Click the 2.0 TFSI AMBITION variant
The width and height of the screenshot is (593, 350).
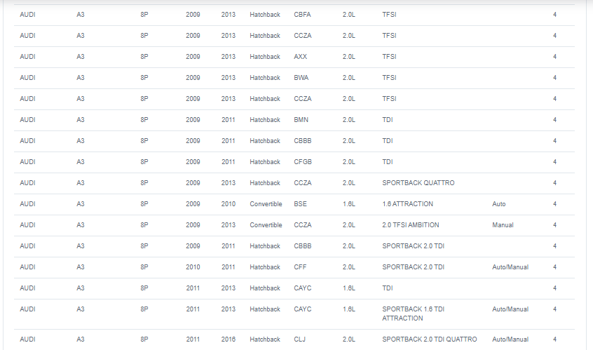[x=410, y=224]
